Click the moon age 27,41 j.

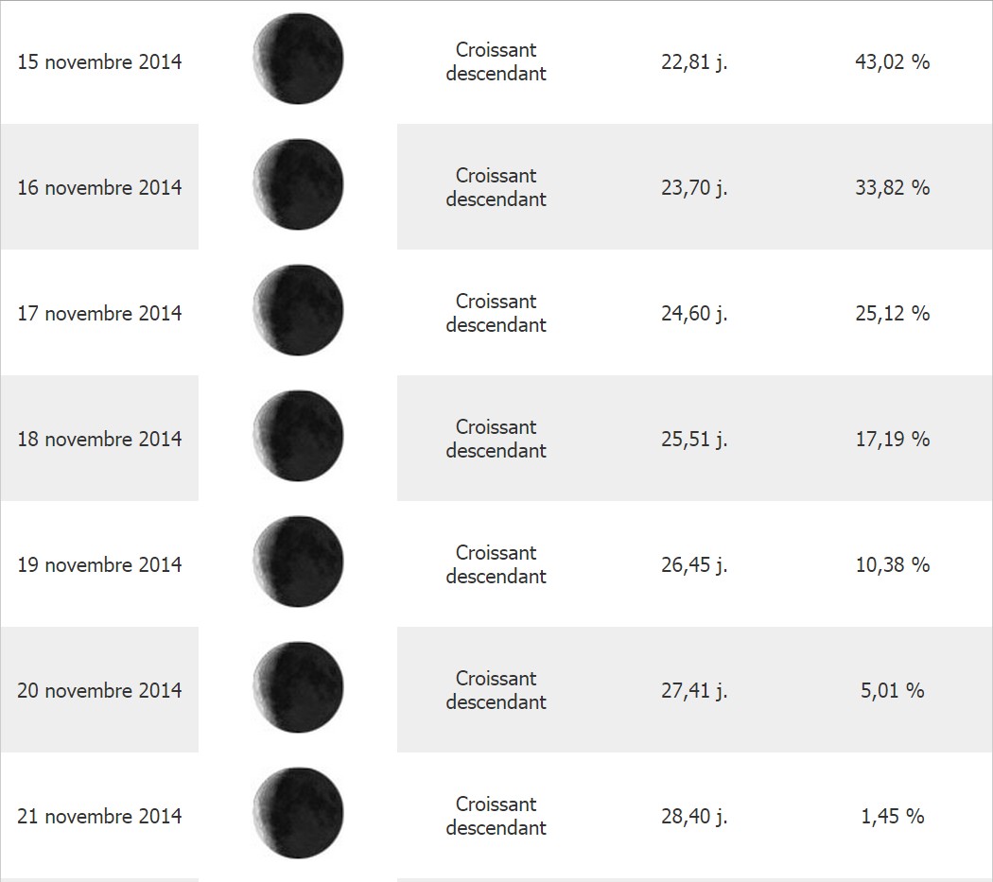[x=694, y=690]
